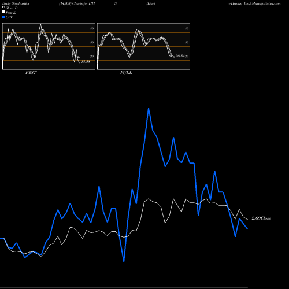Click the 26.34 value in FULL chart
289x289 pixels.
(x=180, y=56)
